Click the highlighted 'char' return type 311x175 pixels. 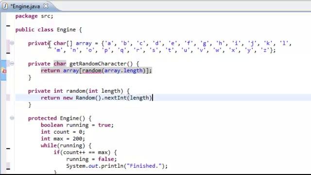[60, 64]
